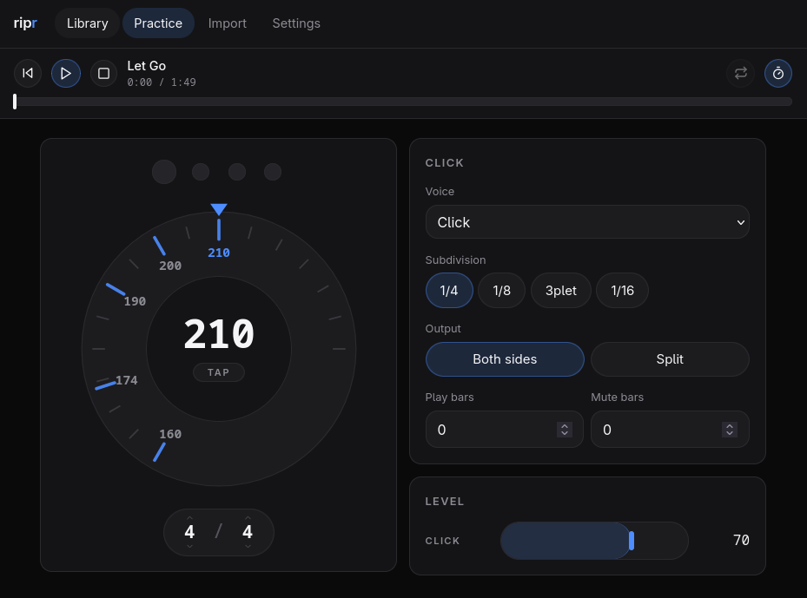Increase beats-per-bar numerator with up chevron
807x598 pixels.
[190, 518]
